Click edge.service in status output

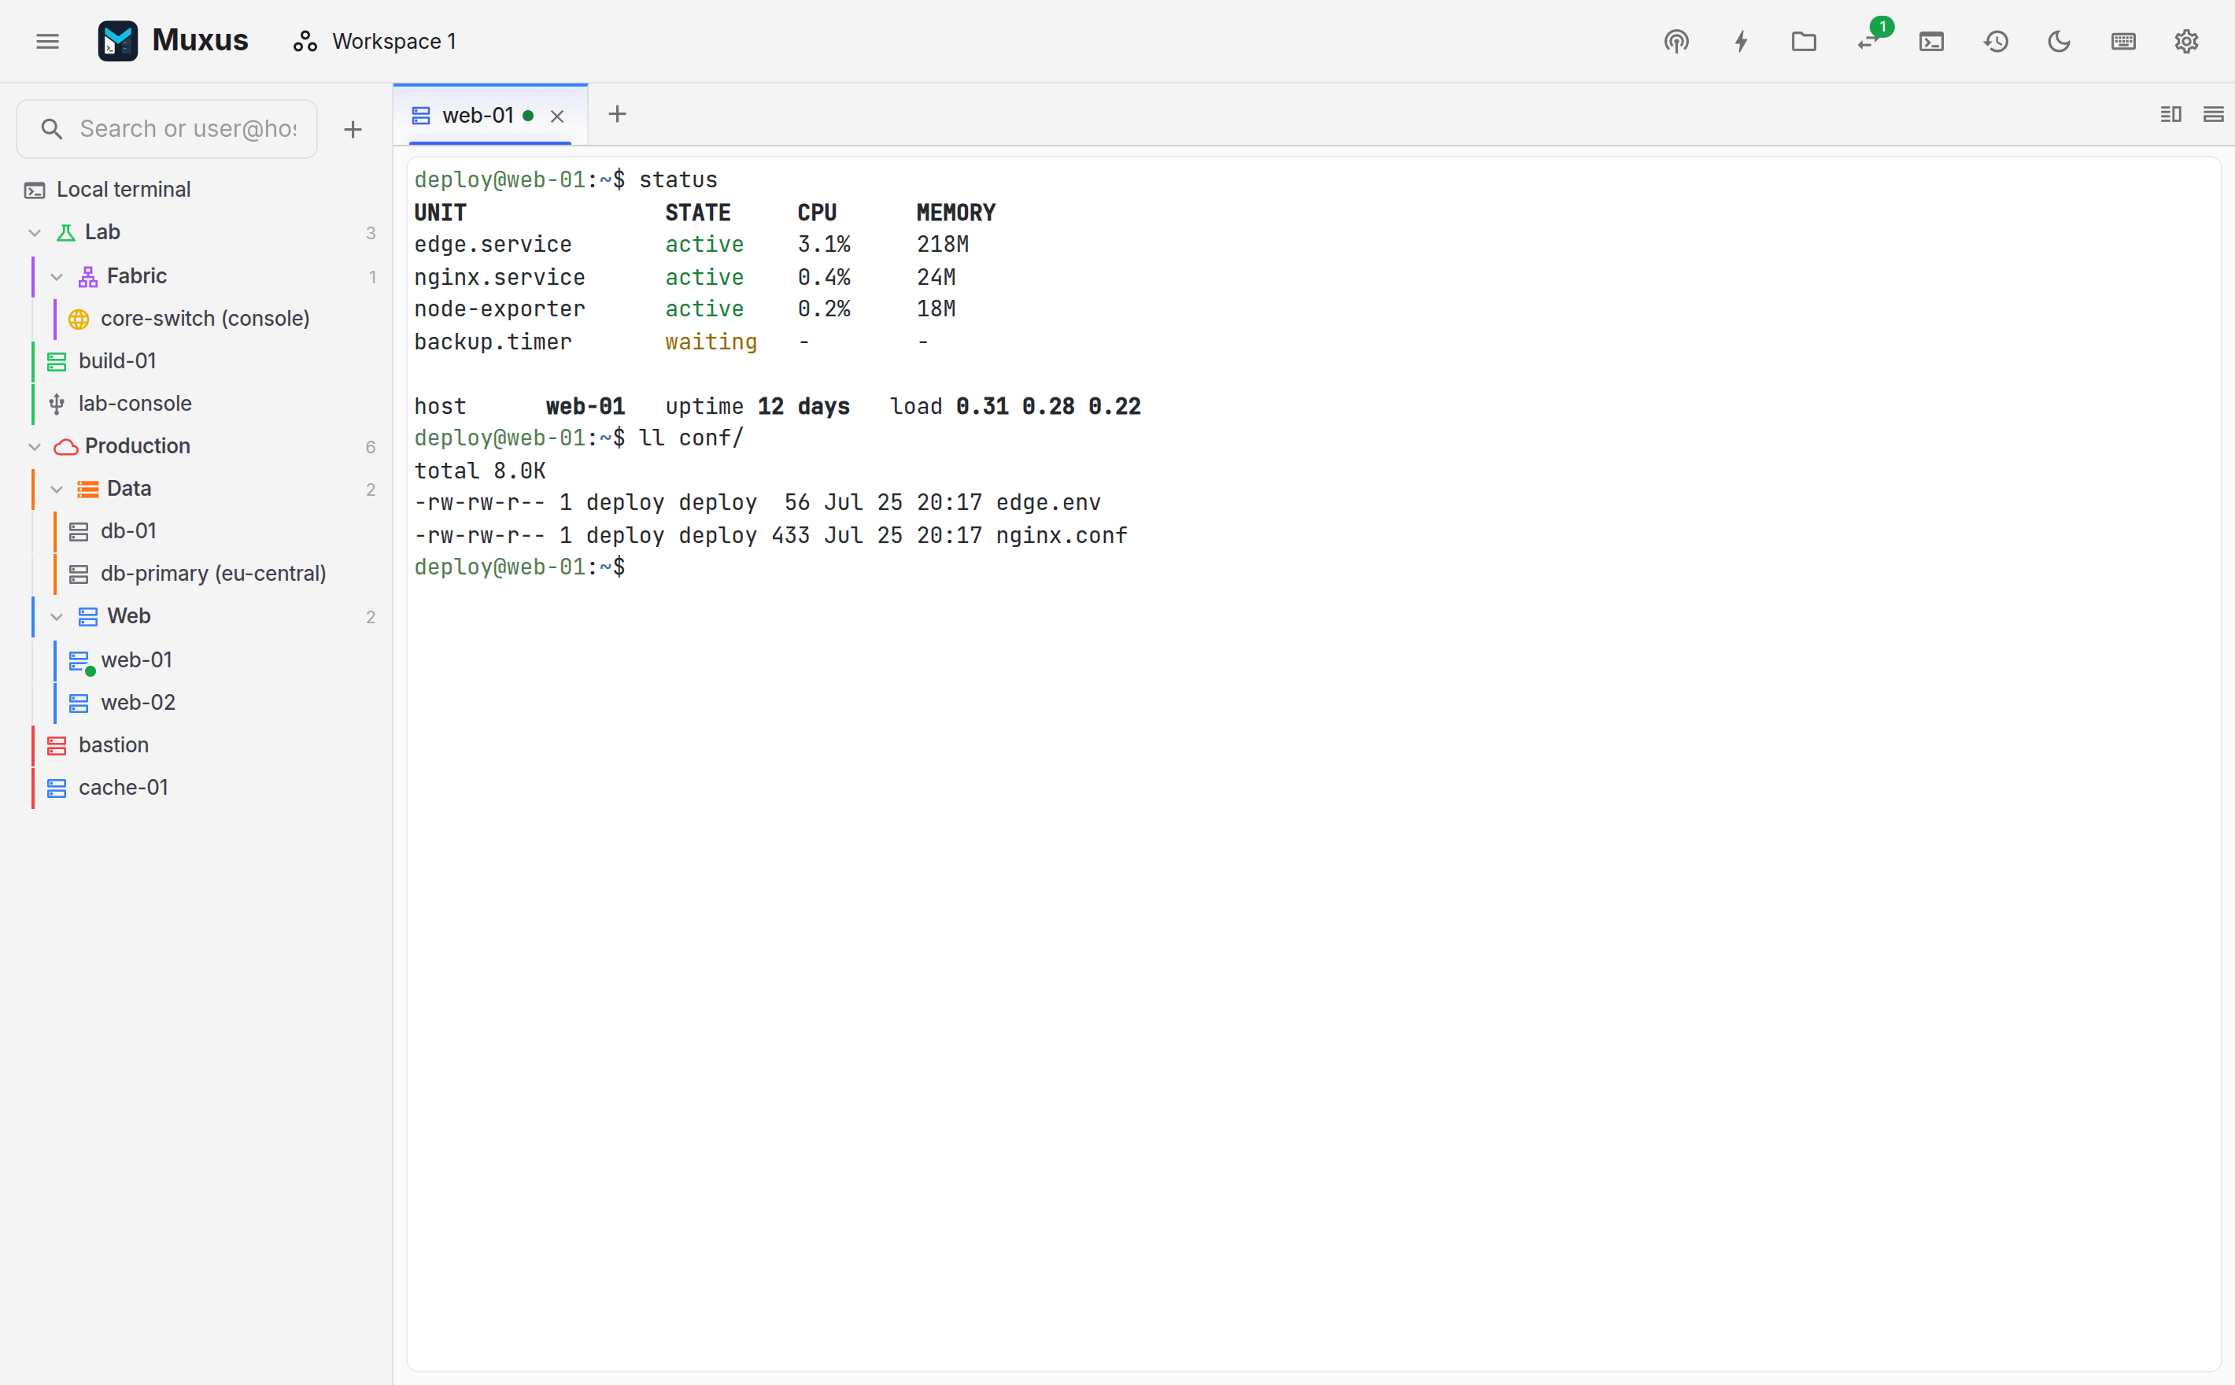pyautogui.click(x=493, y=245)
